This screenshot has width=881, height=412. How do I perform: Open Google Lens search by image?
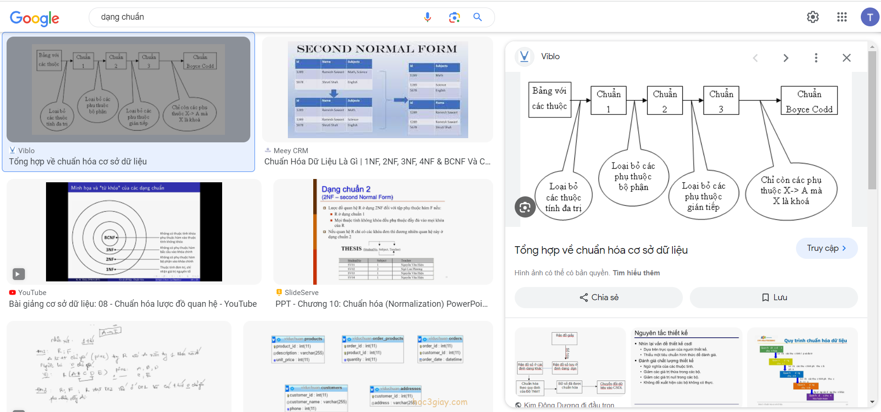point(454,17)
